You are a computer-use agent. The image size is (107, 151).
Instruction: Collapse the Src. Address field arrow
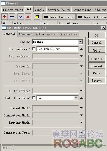[81, 49]
